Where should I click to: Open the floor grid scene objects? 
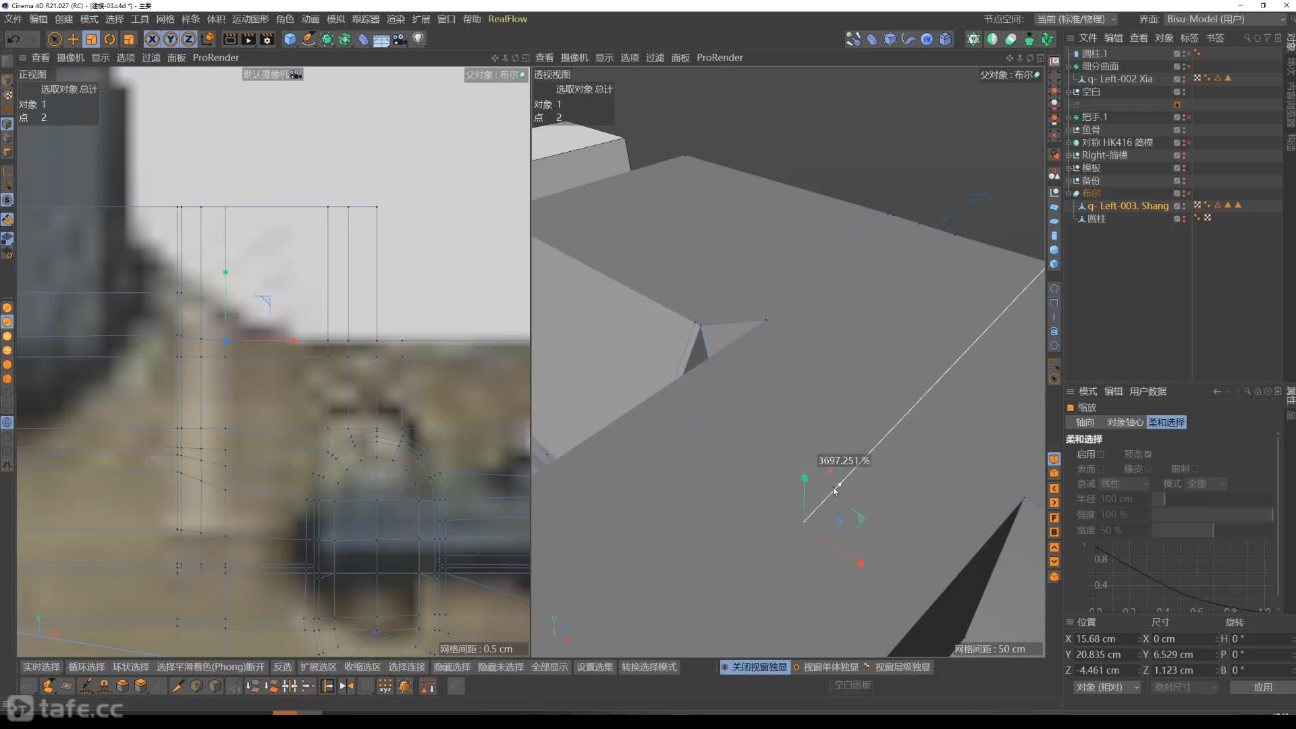click(381, 39)
